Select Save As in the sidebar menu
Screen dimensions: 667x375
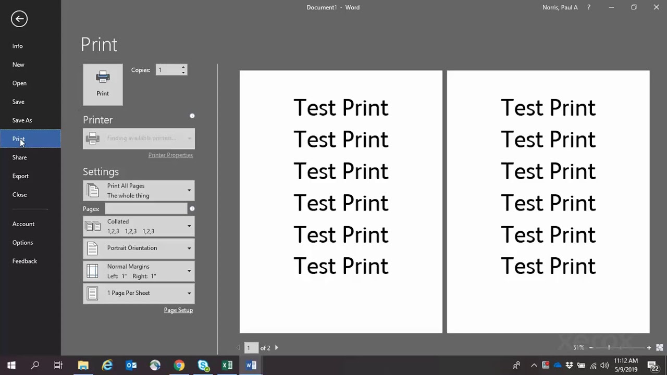click(x=22, y=120)
